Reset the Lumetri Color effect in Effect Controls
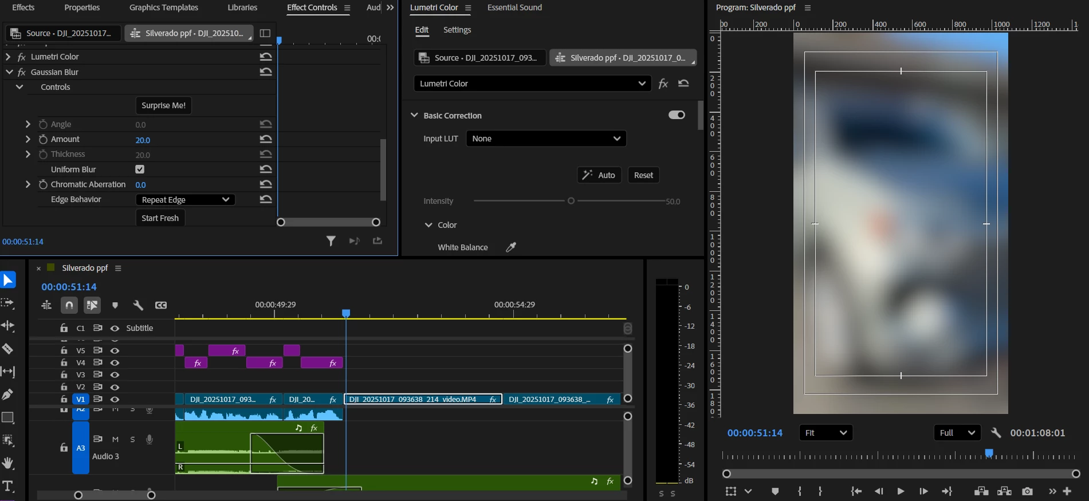The image size is (1089, 501). [x=266, y=57]
